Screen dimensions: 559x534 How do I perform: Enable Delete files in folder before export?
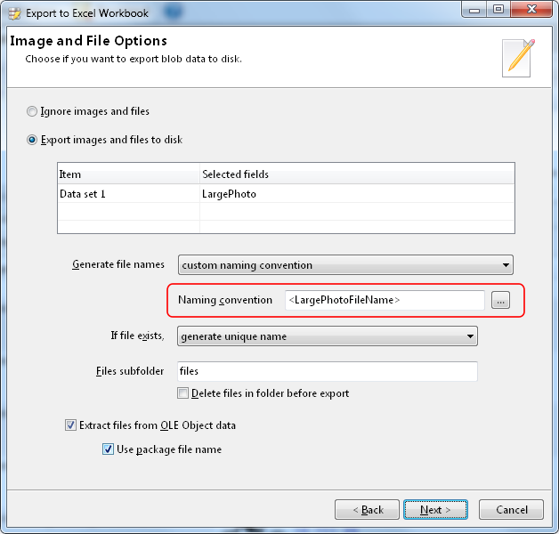[183, 393]
